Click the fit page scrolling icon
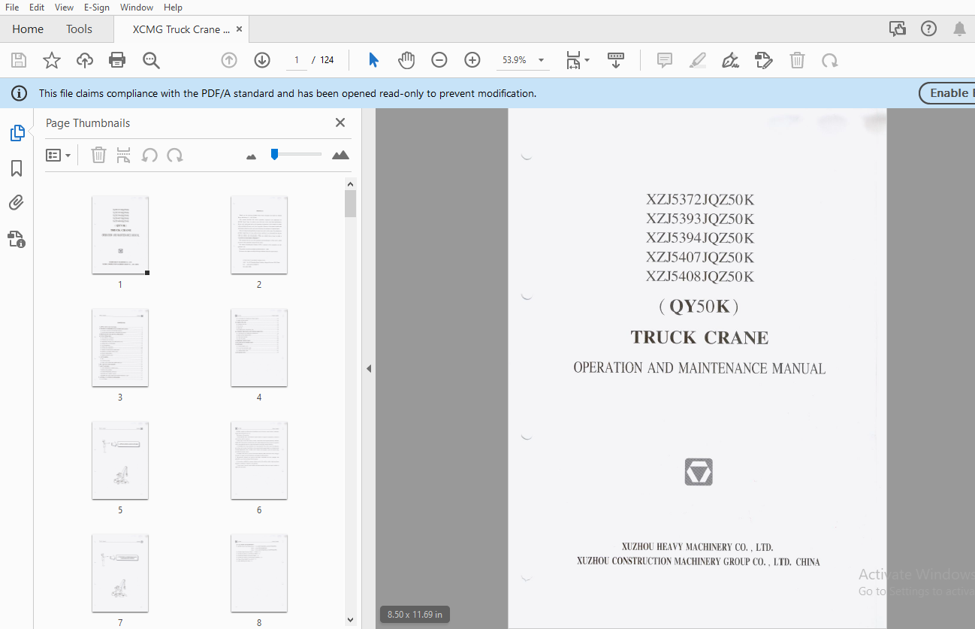The width and height of the screenshot is (975, 629). pyautogui.click(x=573, y=60)
